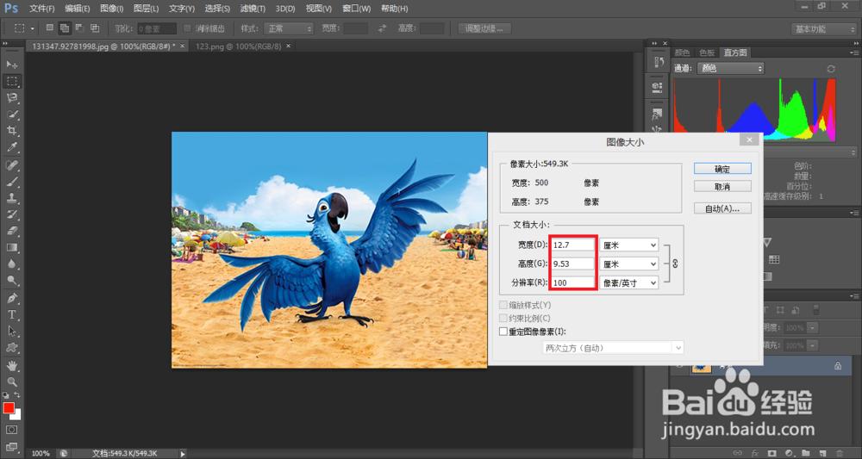The image size is (862, 459).
Task: Click histogram refresh icon
Action: (x=831, y=69)
